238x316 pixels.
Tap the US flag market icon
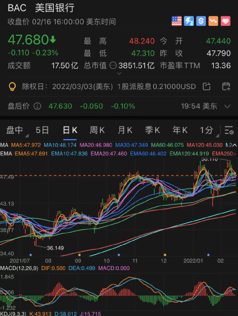pos(177,21)
